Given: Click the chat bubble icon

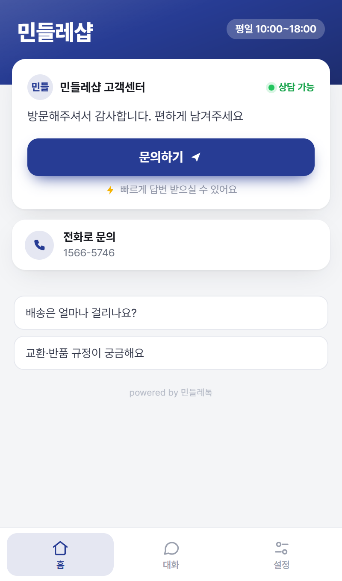Looking at the screenshot, I should 171,548.
